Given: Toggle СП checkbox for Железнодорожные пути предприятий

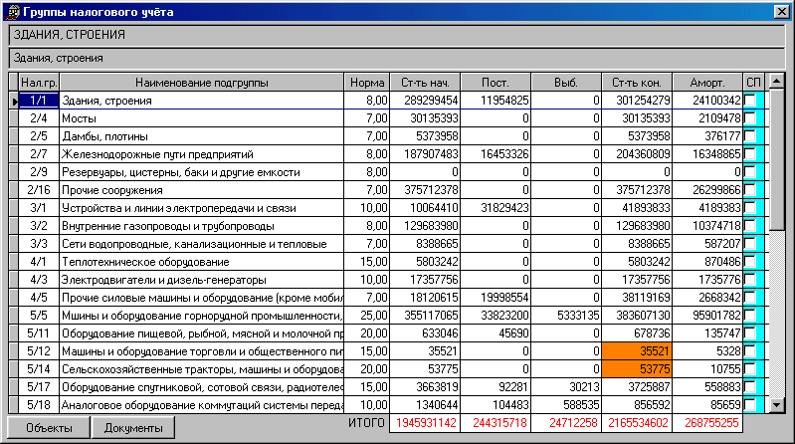Looking at the screenshot, I should tap(750, 154).
